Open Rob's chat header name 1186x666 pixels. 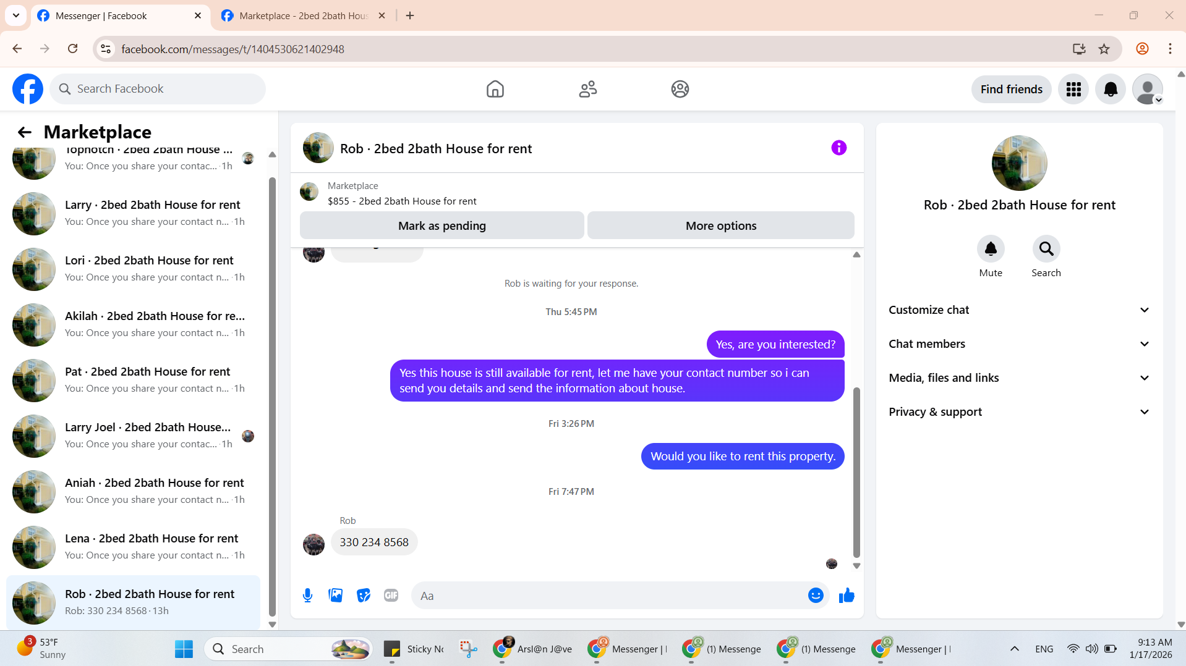(435, 149)
